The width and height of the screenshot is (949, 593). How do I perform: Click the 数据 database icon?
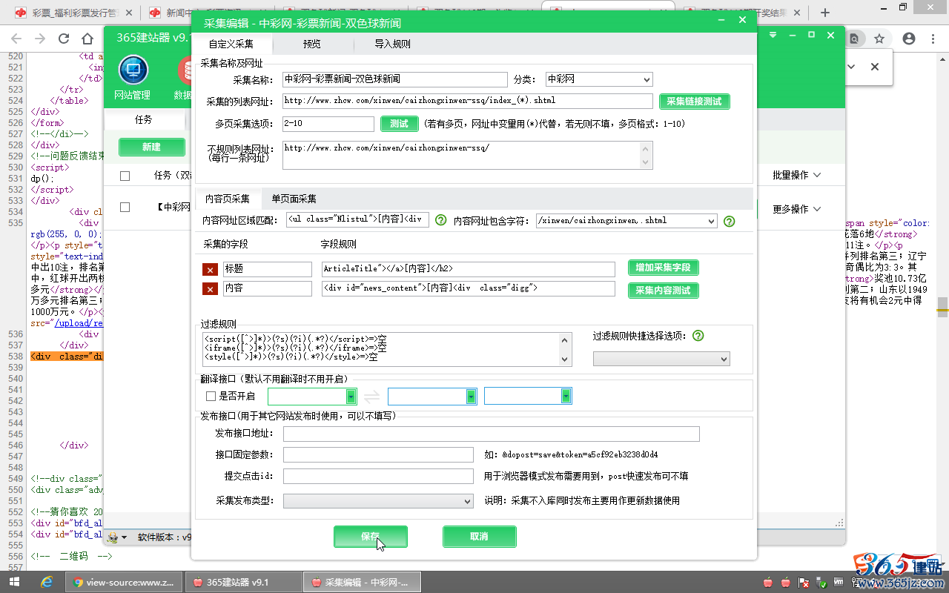click(185, 70)
